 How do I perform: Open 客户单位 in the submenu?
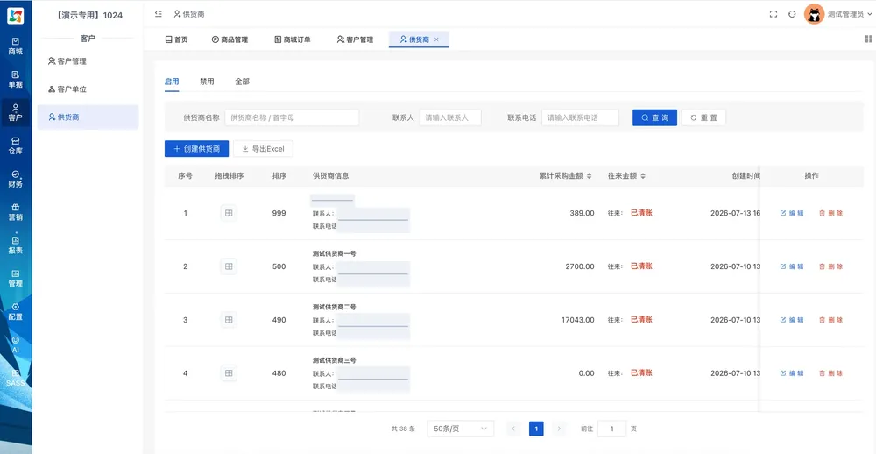(x=88, y=89)
